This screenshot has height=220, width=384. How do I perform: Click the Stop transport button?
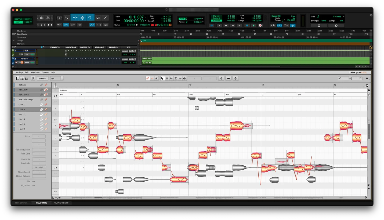click(247, 25)
